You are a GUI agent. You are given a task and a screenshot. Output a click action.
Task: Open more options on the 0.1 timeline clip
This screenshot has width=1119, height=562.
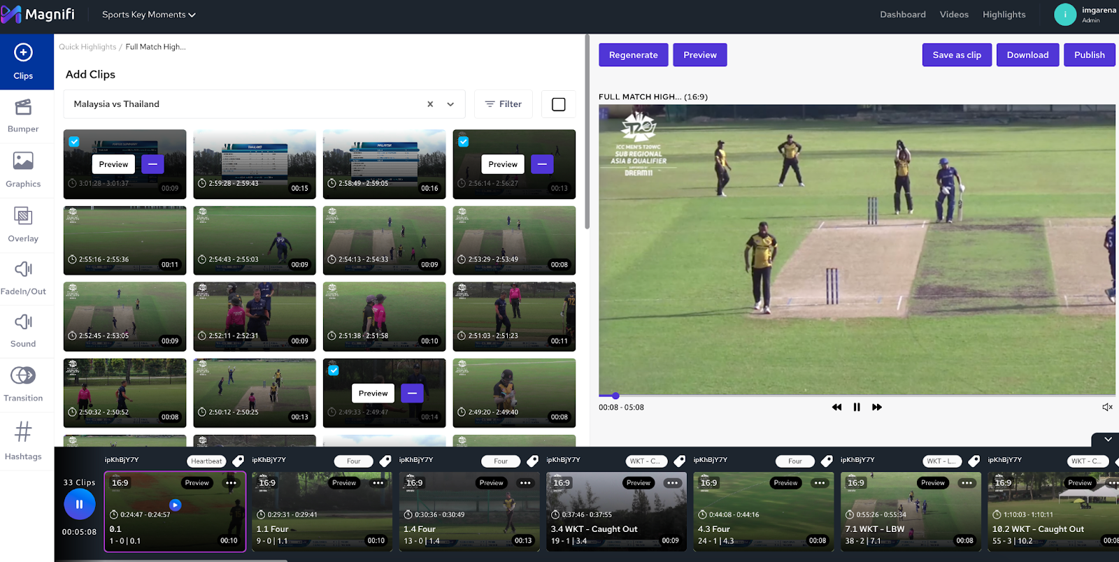[231, 483]
